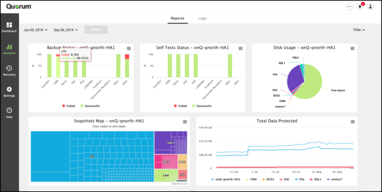Click the three-dots more options icon
The image size is (382, 192).
349,6
